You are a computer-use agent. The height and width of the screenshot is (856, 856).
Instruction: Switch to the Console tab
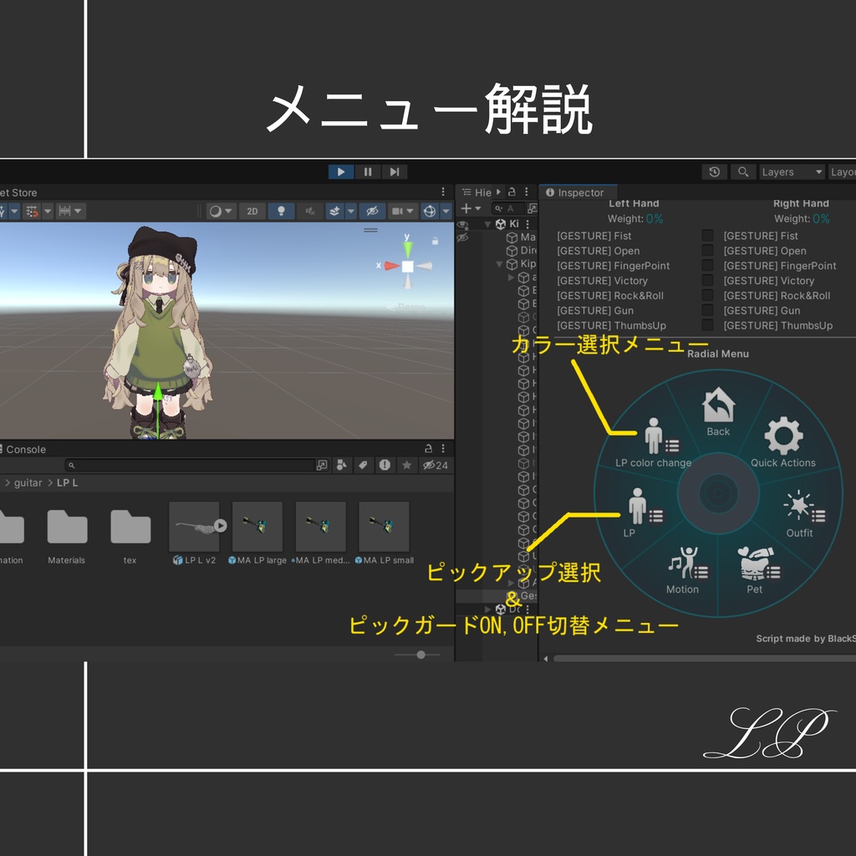[25, 449]
